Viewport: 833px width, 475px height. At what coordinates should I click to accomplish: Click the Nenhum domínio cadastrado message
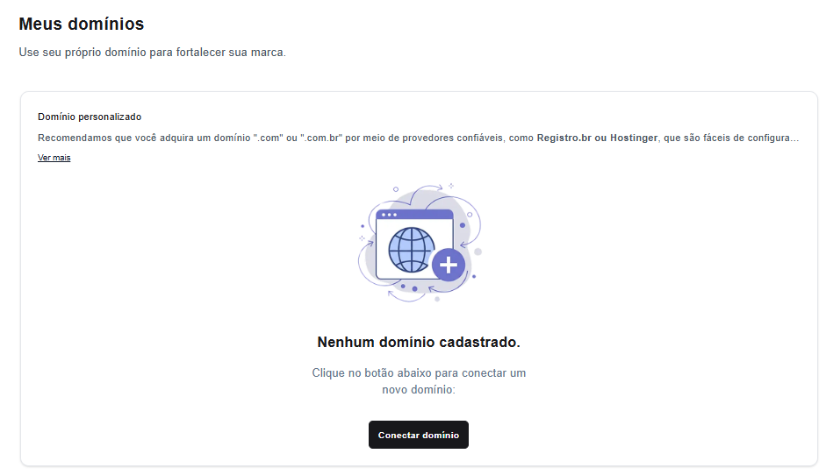[x=418, y=342]
